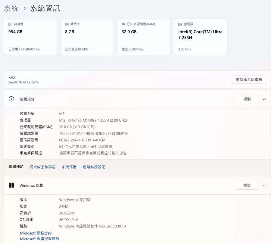This screenshot has width=271, height=243.
Task: Click the storage icon in 儲存體 card
Action: point(10,24)
